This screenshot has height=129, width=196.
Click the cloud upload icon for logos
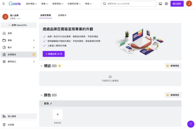click(x=110, y=77)
